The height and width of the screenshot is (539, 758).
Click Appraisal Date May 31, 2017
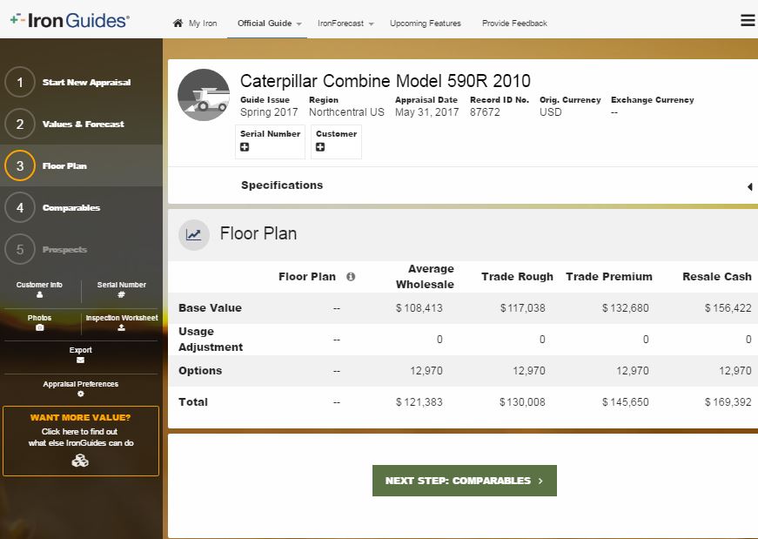[x=426, y=112]
